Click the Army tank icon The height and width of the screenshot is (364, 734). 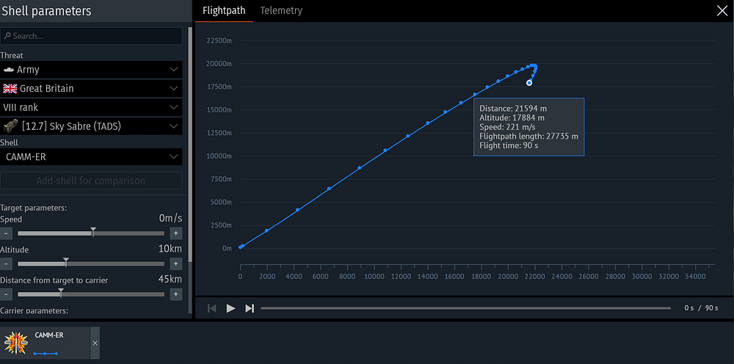pos(8,70)
